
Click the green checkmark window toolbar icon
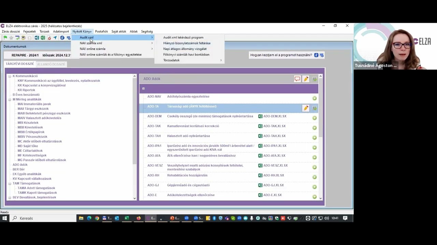click(17, 38)
